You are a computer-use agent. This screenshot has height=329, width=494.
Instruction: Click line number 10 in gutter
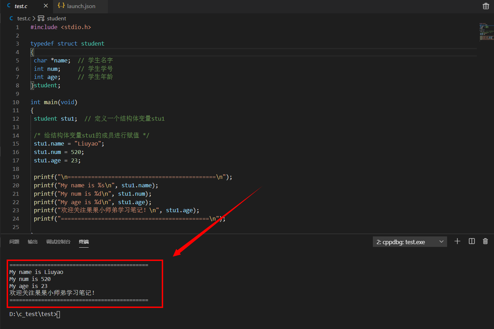[x=16, y=102]
